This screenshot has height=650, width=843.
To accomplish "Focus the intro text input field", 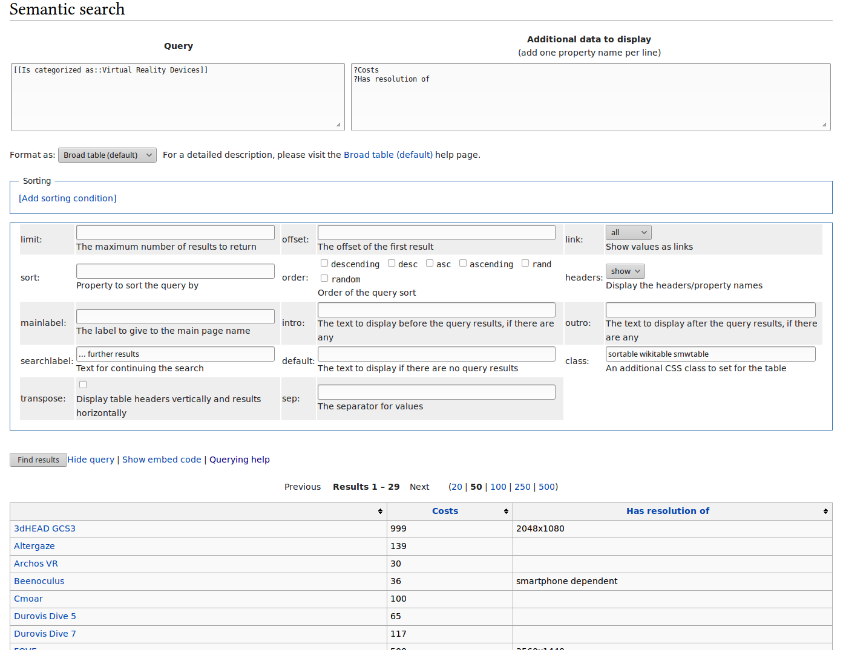I will [436, 310].
